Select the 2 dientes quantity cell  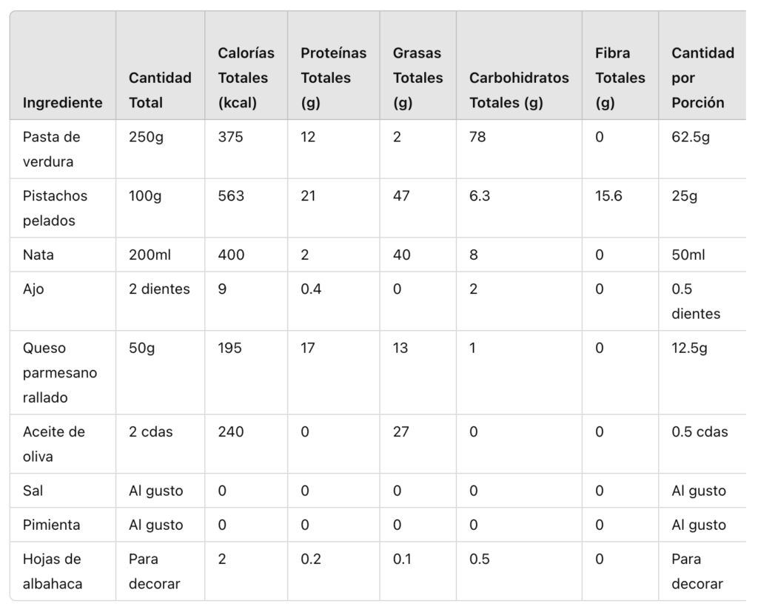point(159,289)
